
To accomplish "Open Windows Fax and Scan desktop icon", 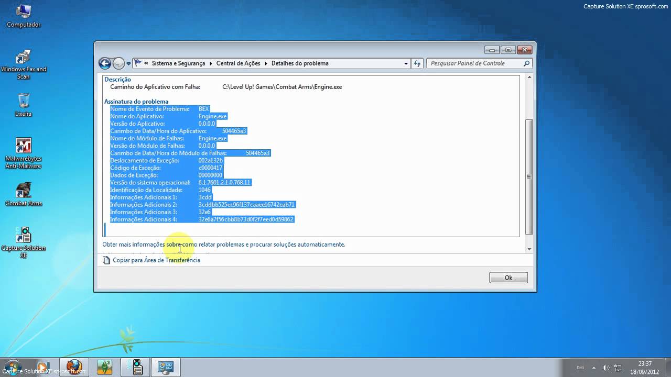I will 24,65.
